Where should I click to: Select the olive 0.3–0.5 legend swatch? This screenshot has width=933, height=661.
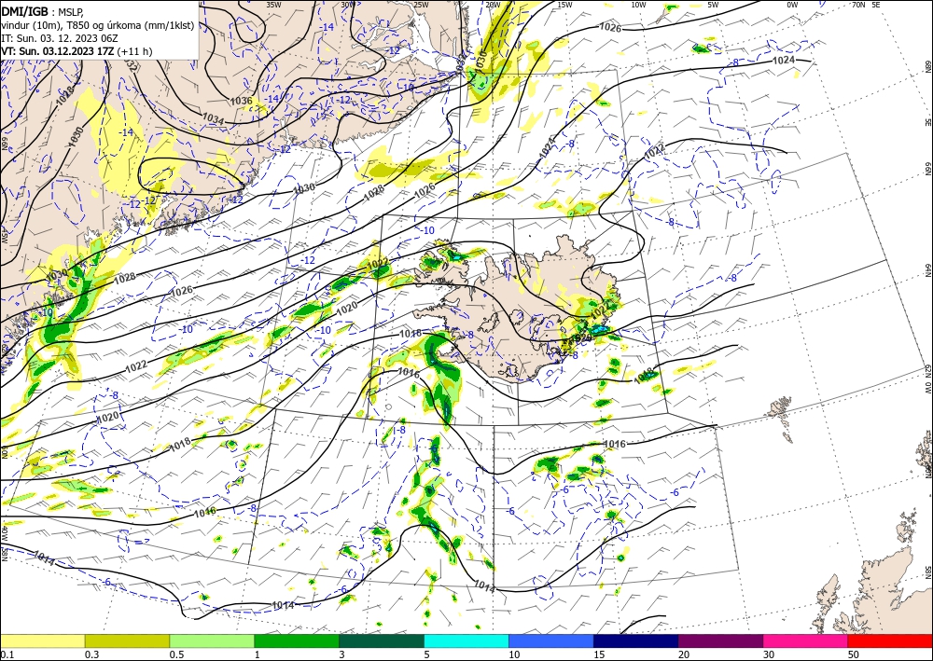coord(127,640)
